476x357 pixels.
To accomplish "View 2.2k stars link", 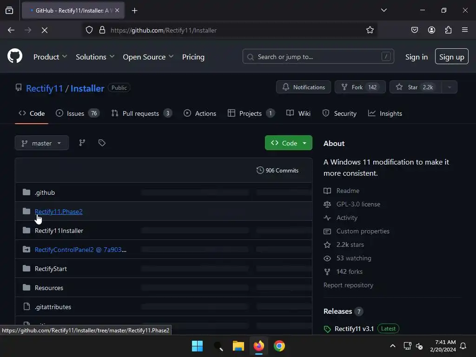I will coord(344,245).
